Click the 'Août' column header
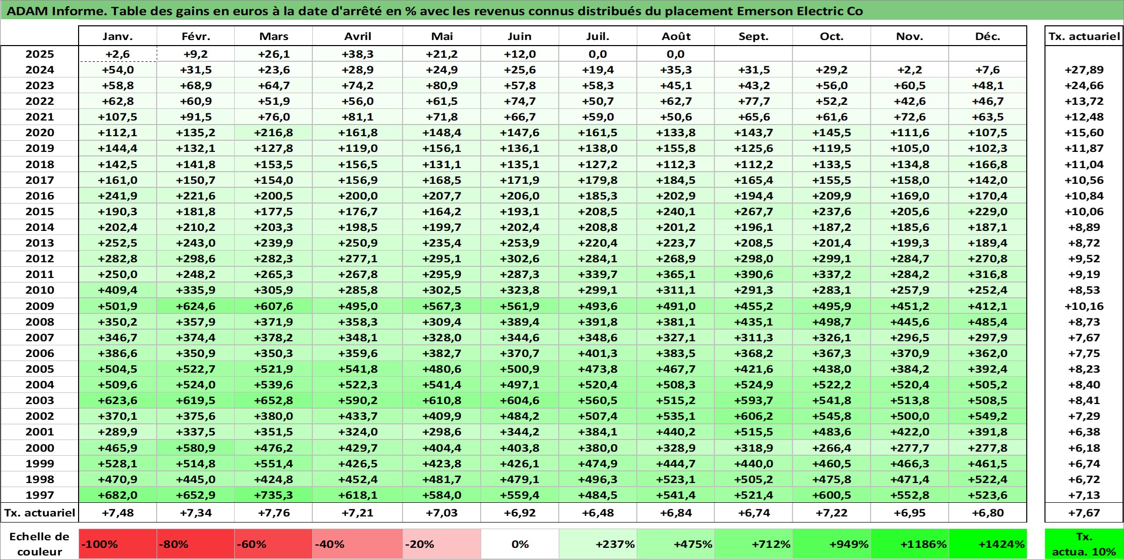Screen dimensions: 1124x560 tap(676, 36)
